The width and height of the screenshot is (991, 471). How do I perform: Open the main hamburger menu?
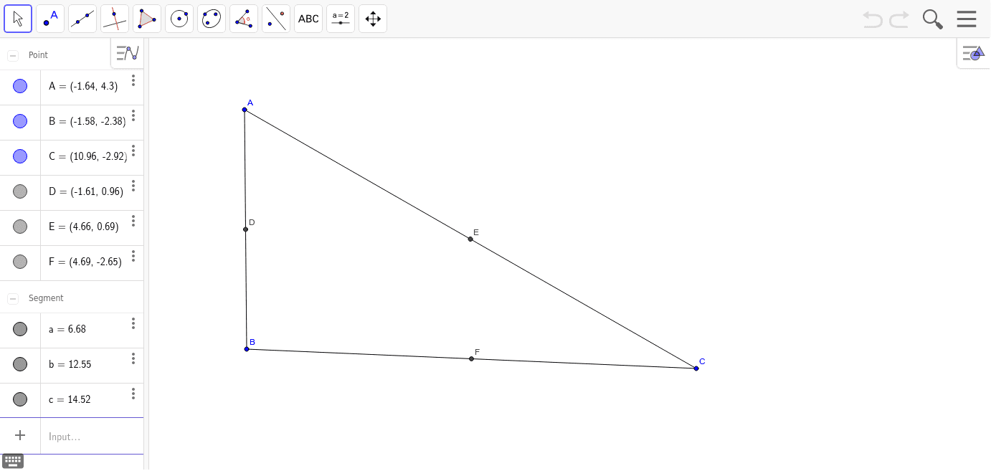click(x=967, y=19)
